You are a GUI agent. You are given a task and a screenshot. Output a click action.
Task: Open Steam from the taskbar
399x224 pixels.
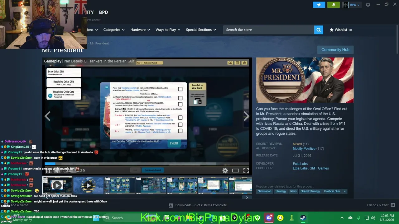(x=303, y=218)
